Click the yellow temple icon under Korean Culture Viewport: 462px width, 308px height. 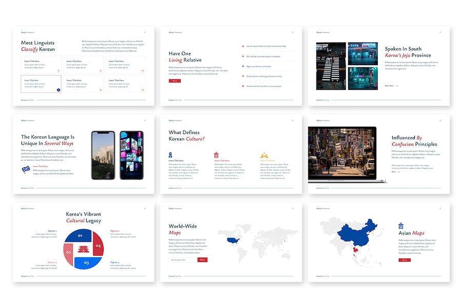(264, 155)
